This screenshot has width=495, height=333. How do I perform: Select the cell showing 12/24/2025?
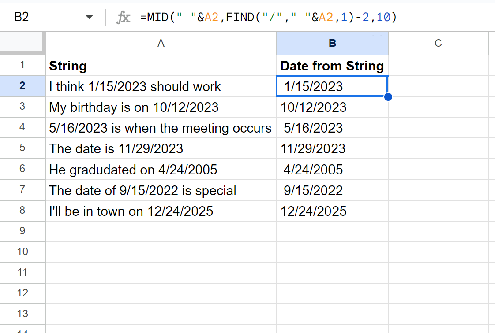coord(332,211)
